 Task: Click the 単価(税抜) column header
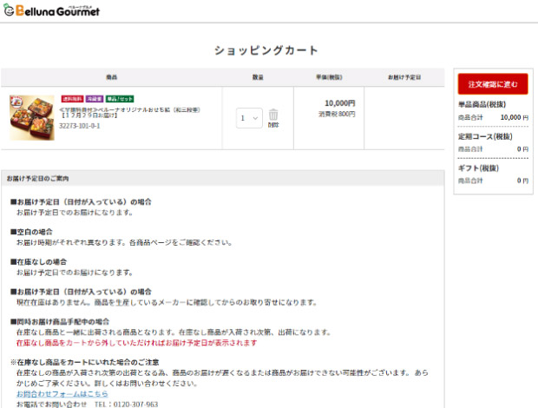click(x=328, y=77)
